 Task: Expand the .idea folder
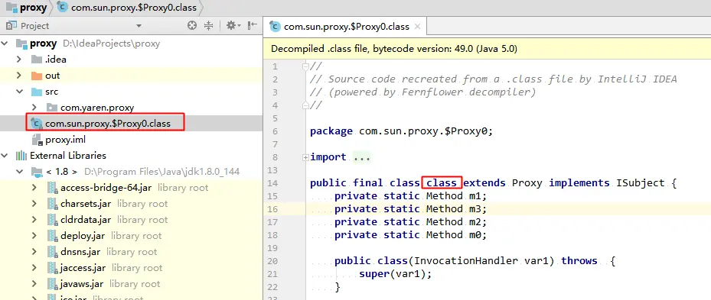pos(19,60)
